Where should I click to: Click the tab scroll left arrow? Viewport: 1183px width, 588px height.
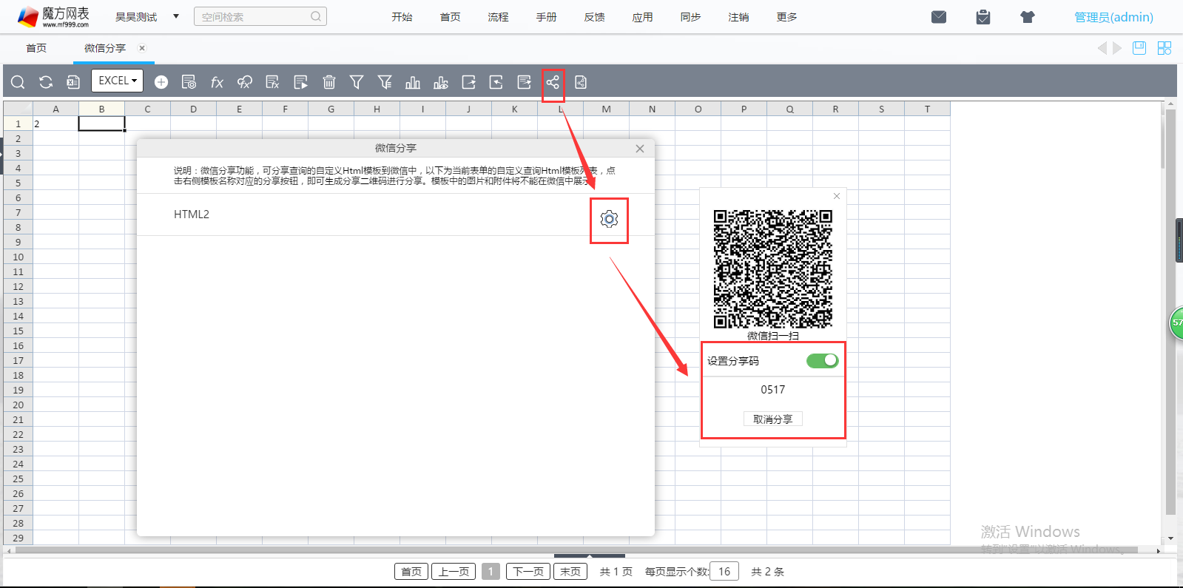[1102, 48]
